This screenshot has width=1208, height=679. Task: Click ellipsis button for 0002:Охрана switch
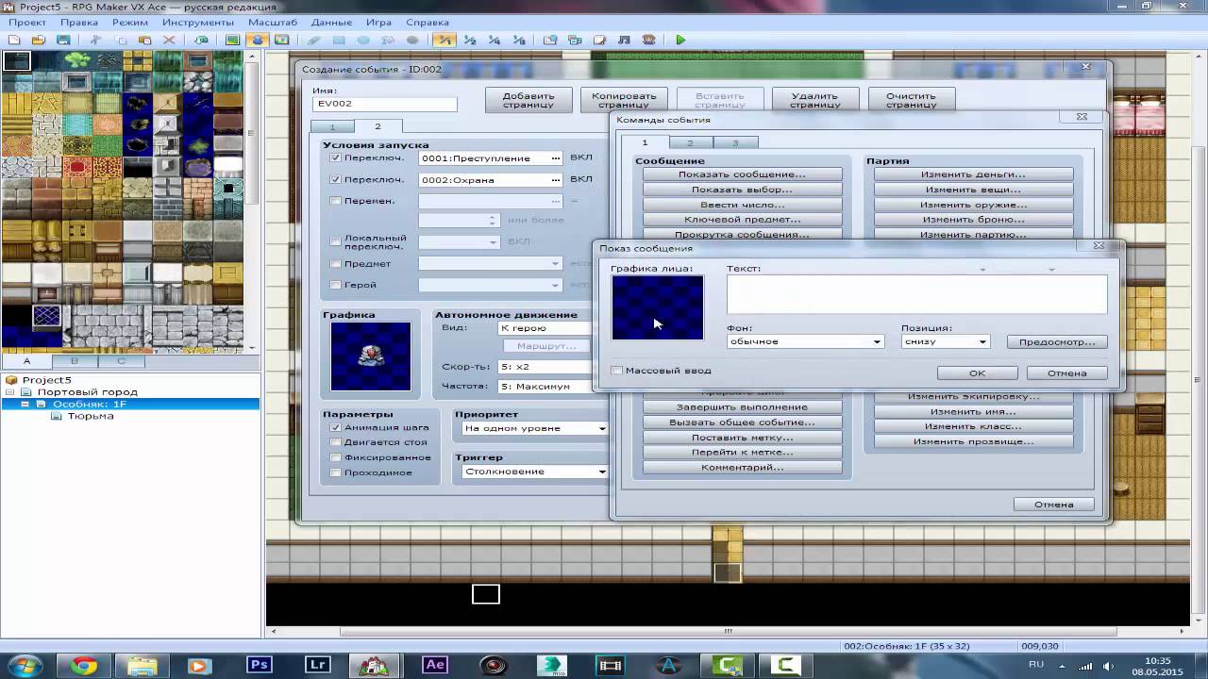pos(556,179)
